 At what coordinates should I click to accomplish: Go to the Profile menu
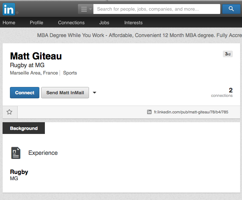[36, 22]
